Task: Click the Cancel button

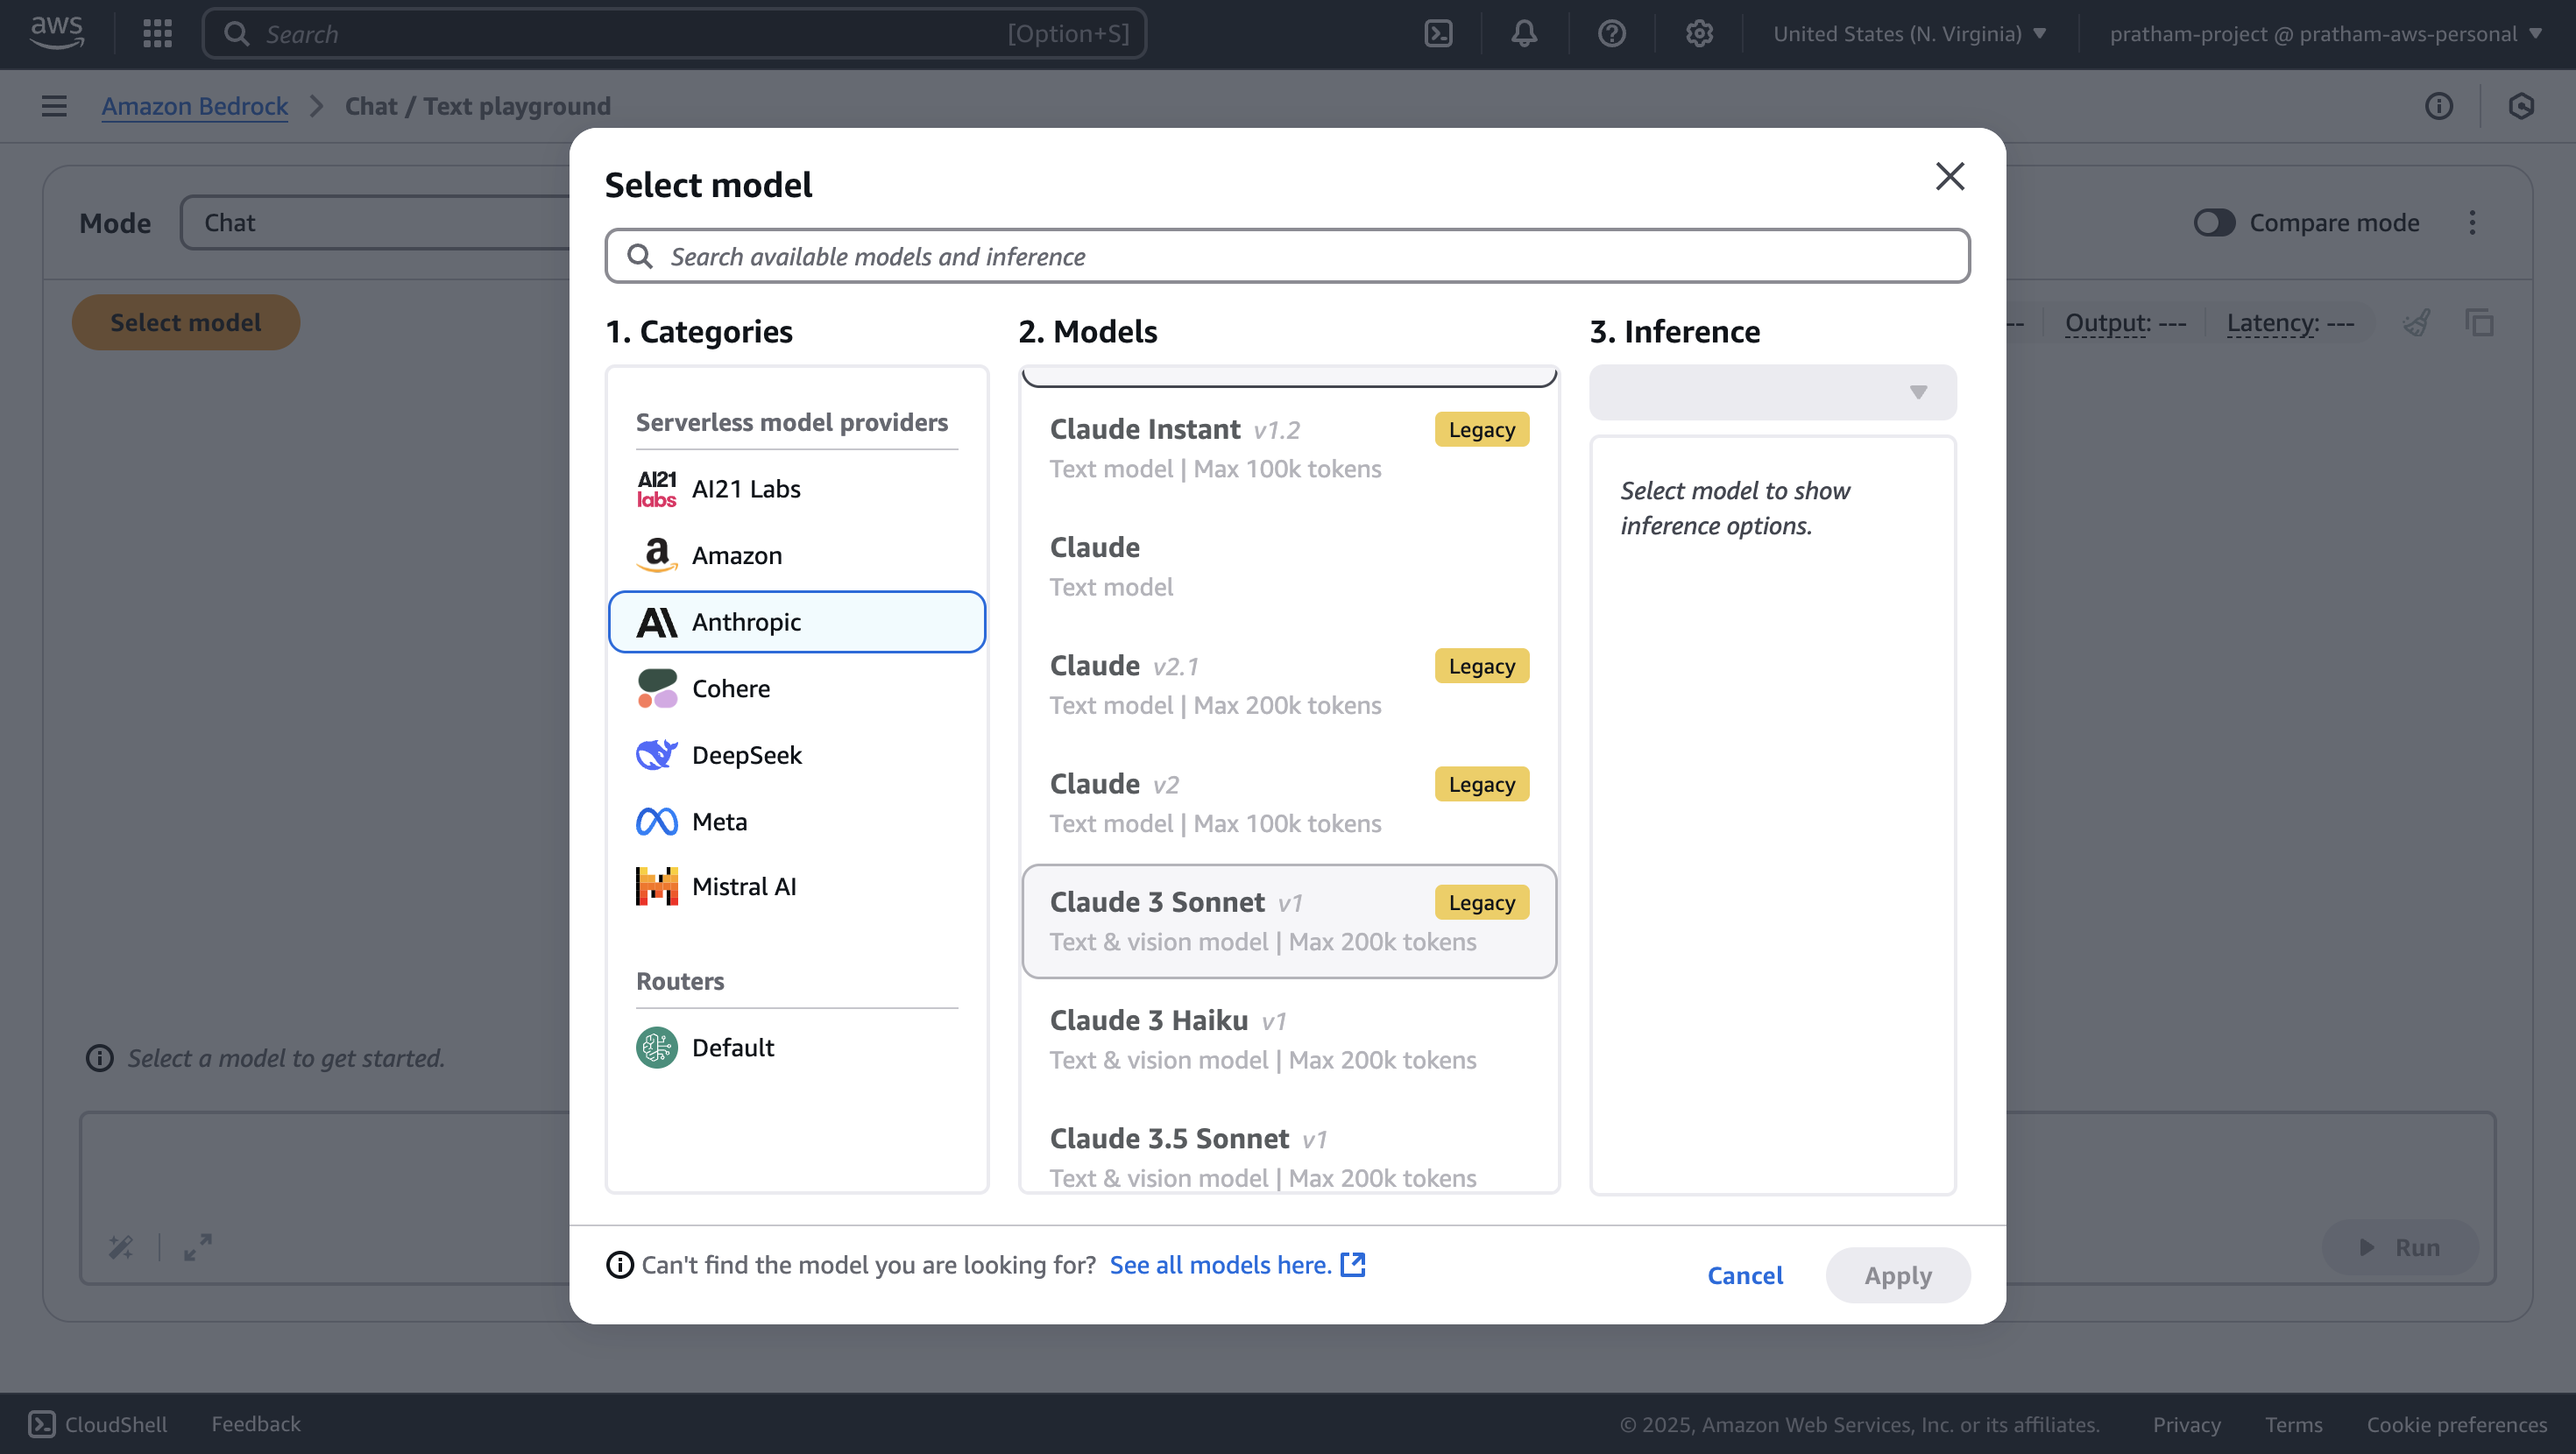Action: (x=1745, y=1276)
